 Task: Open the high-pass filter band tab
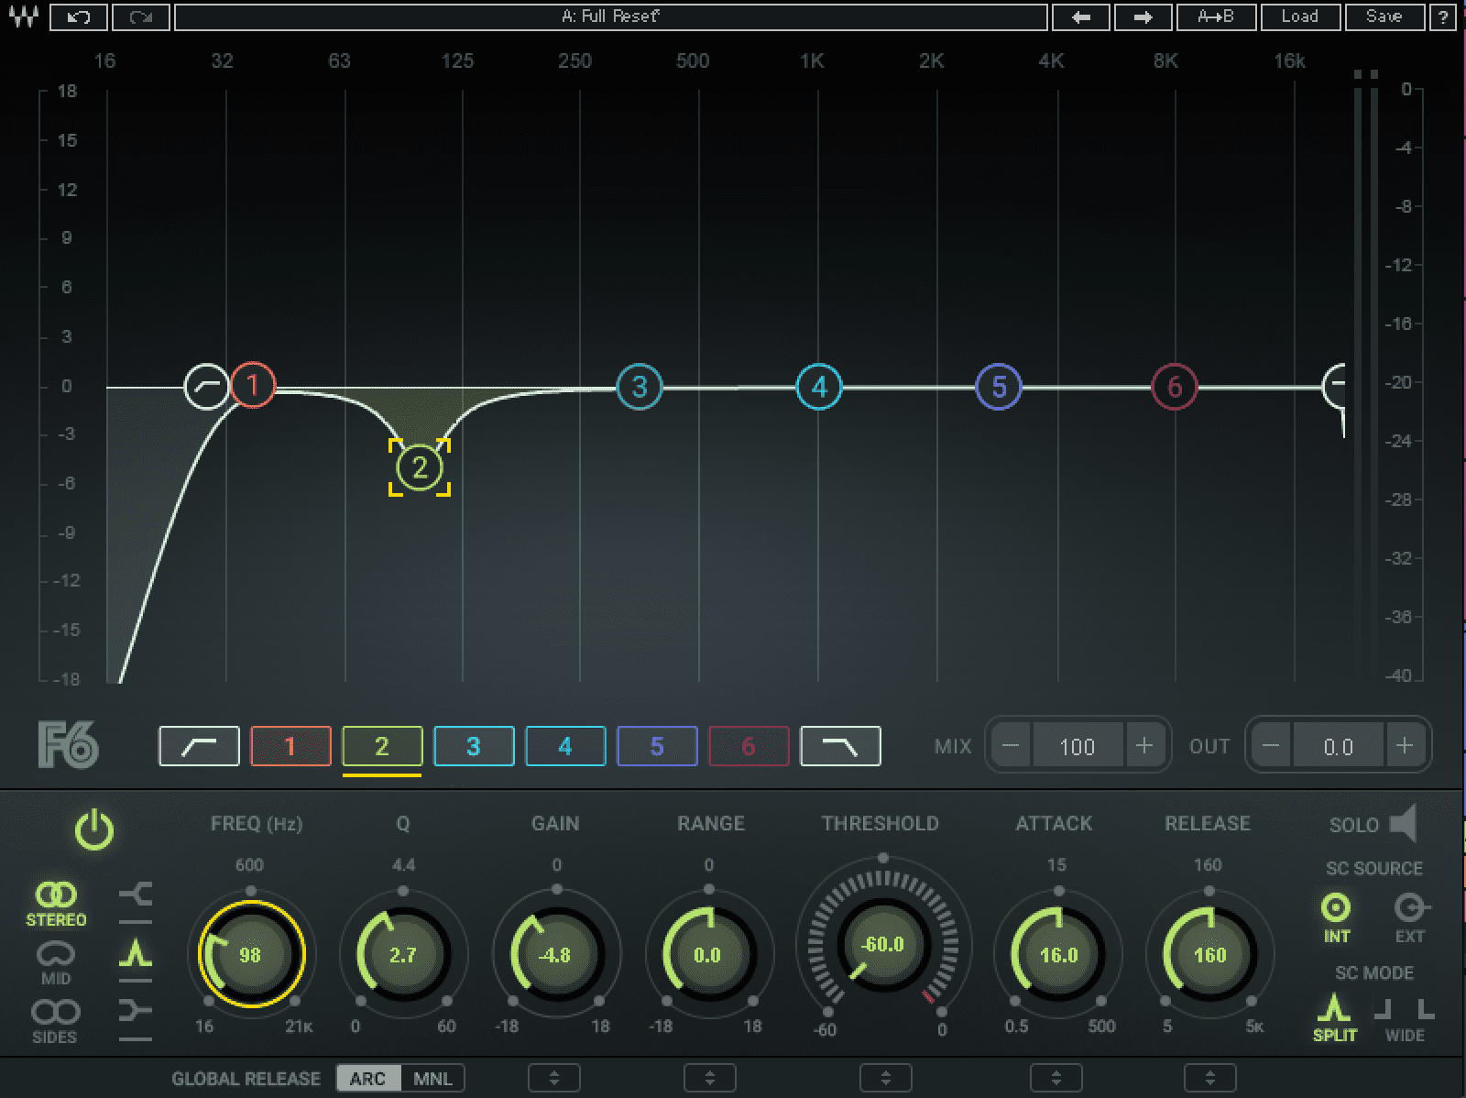(x=199, y=746)
